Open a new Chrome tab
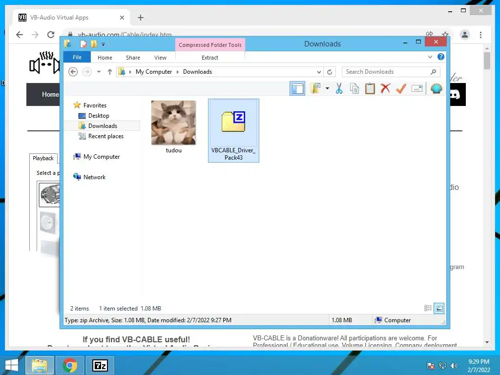The image size is (500, 375). pyautogui.click(x=141, y=18)
